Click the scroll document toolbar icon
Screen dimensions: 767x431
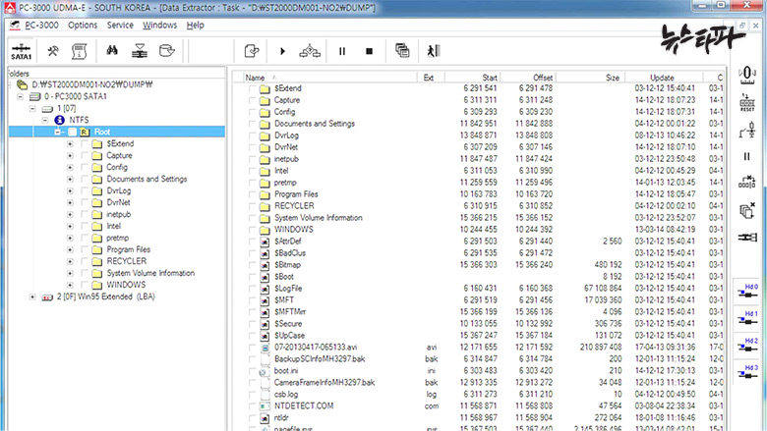[x=79, y=51]
